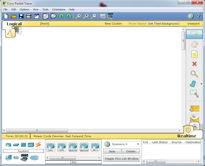Save the network with floppy icon
205x166 pixels.
click(21, 16)
